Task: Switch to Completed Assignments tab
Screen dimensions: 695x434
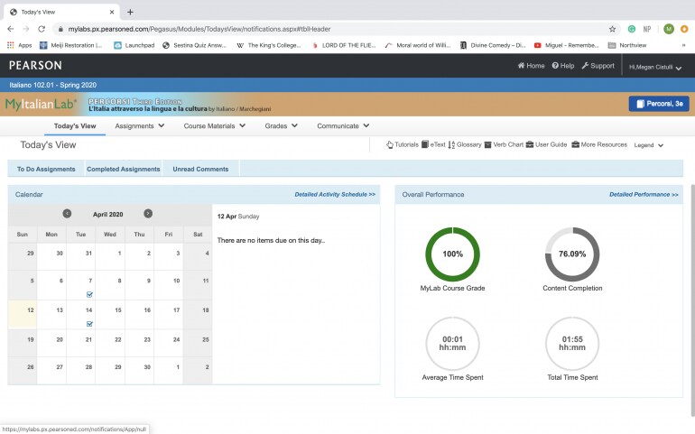Action: point(124,169)
